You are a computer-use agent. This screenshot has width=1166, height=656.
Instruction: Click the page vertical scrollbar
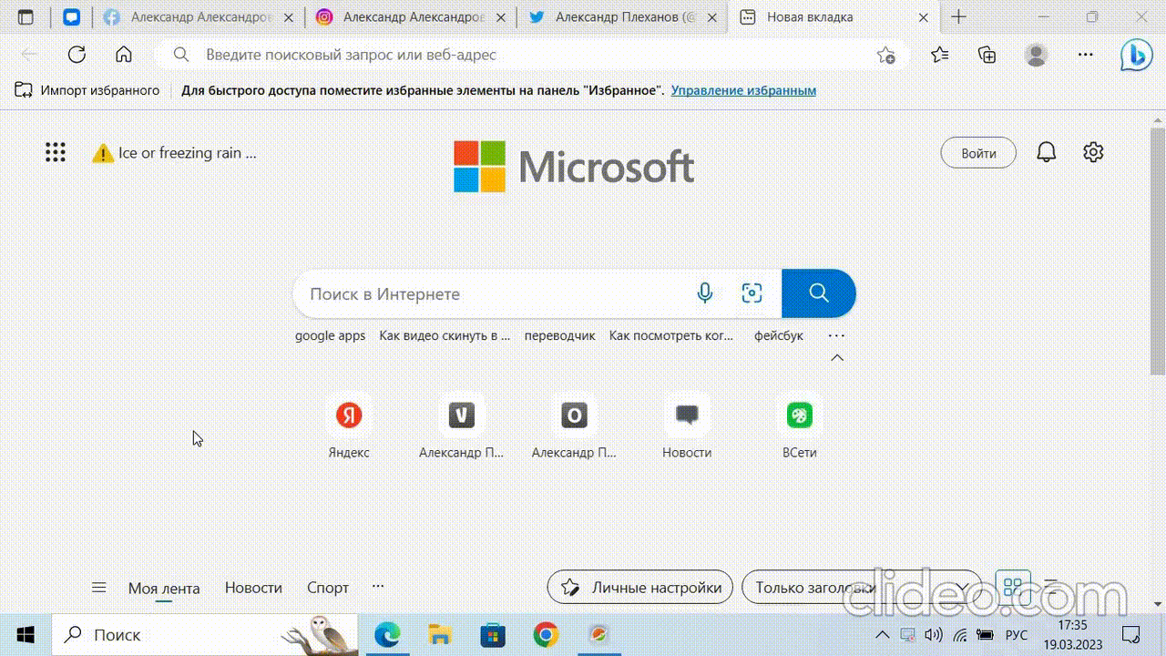pyautogui.click(x=1158, y=251)
